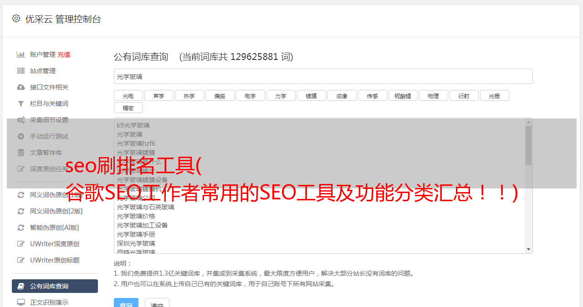This screenshot has width=583, height=307.
Task: Select the 站点管理 server icon
Action: 20,71
